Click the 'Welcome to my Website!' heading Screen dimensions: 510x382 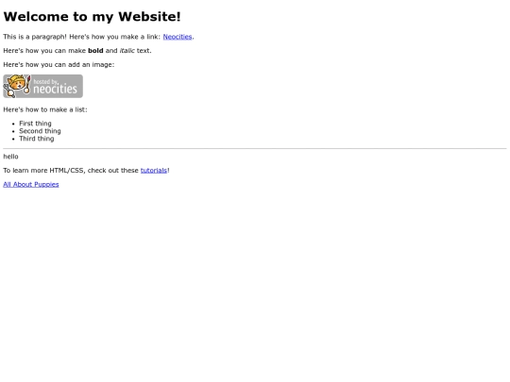click(x=92, y=17)
